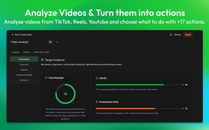The width and height of the screenshot is (209, 130).
Task: Select Viral Meter in sidebar
Action: [24, 59]
